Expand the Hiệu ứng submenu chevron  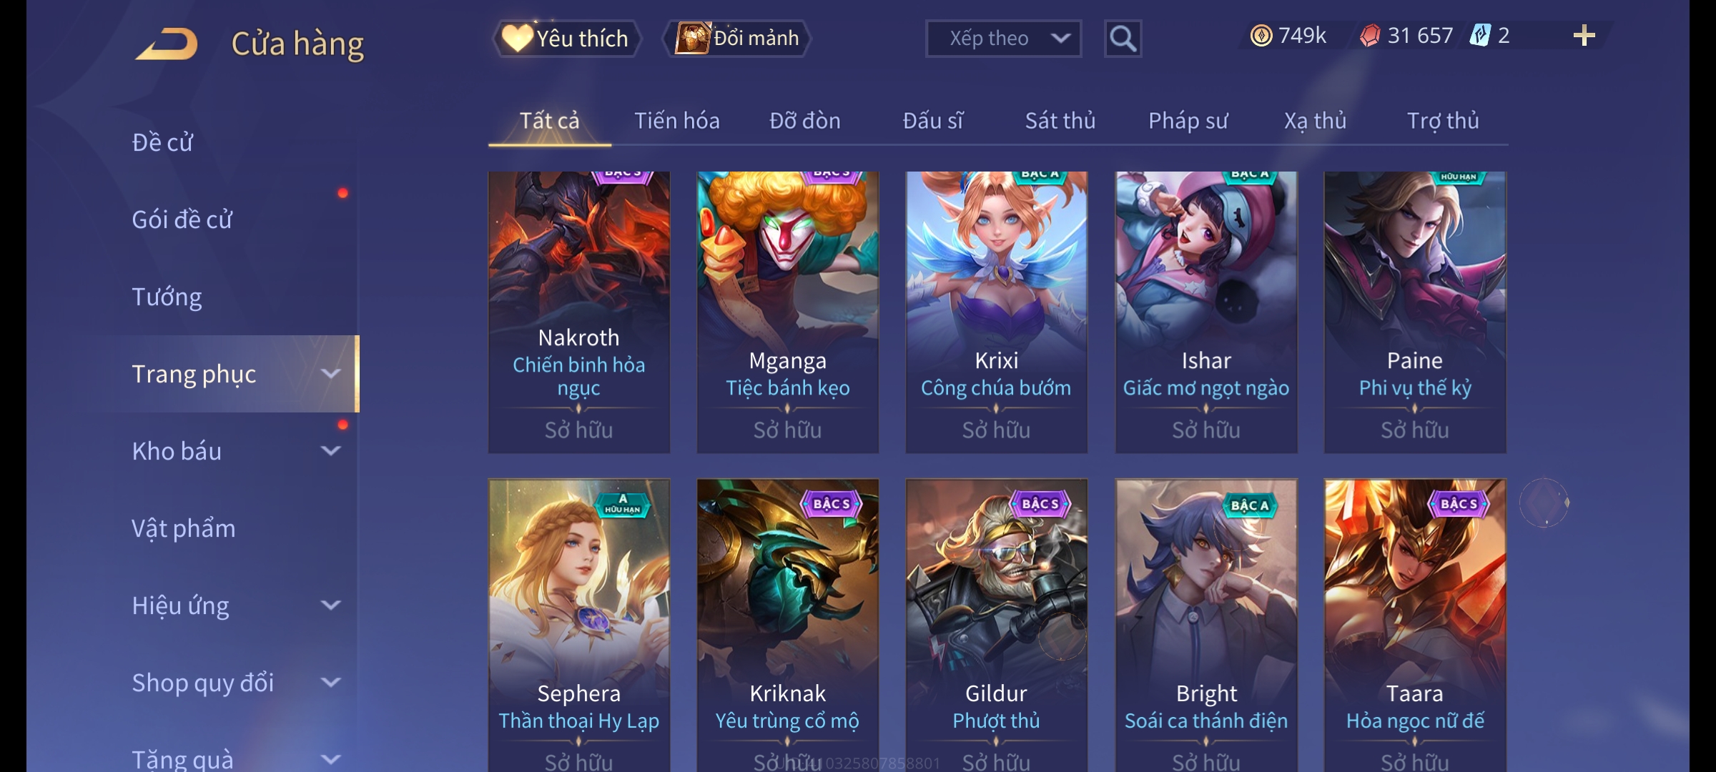tap(330, 605)
